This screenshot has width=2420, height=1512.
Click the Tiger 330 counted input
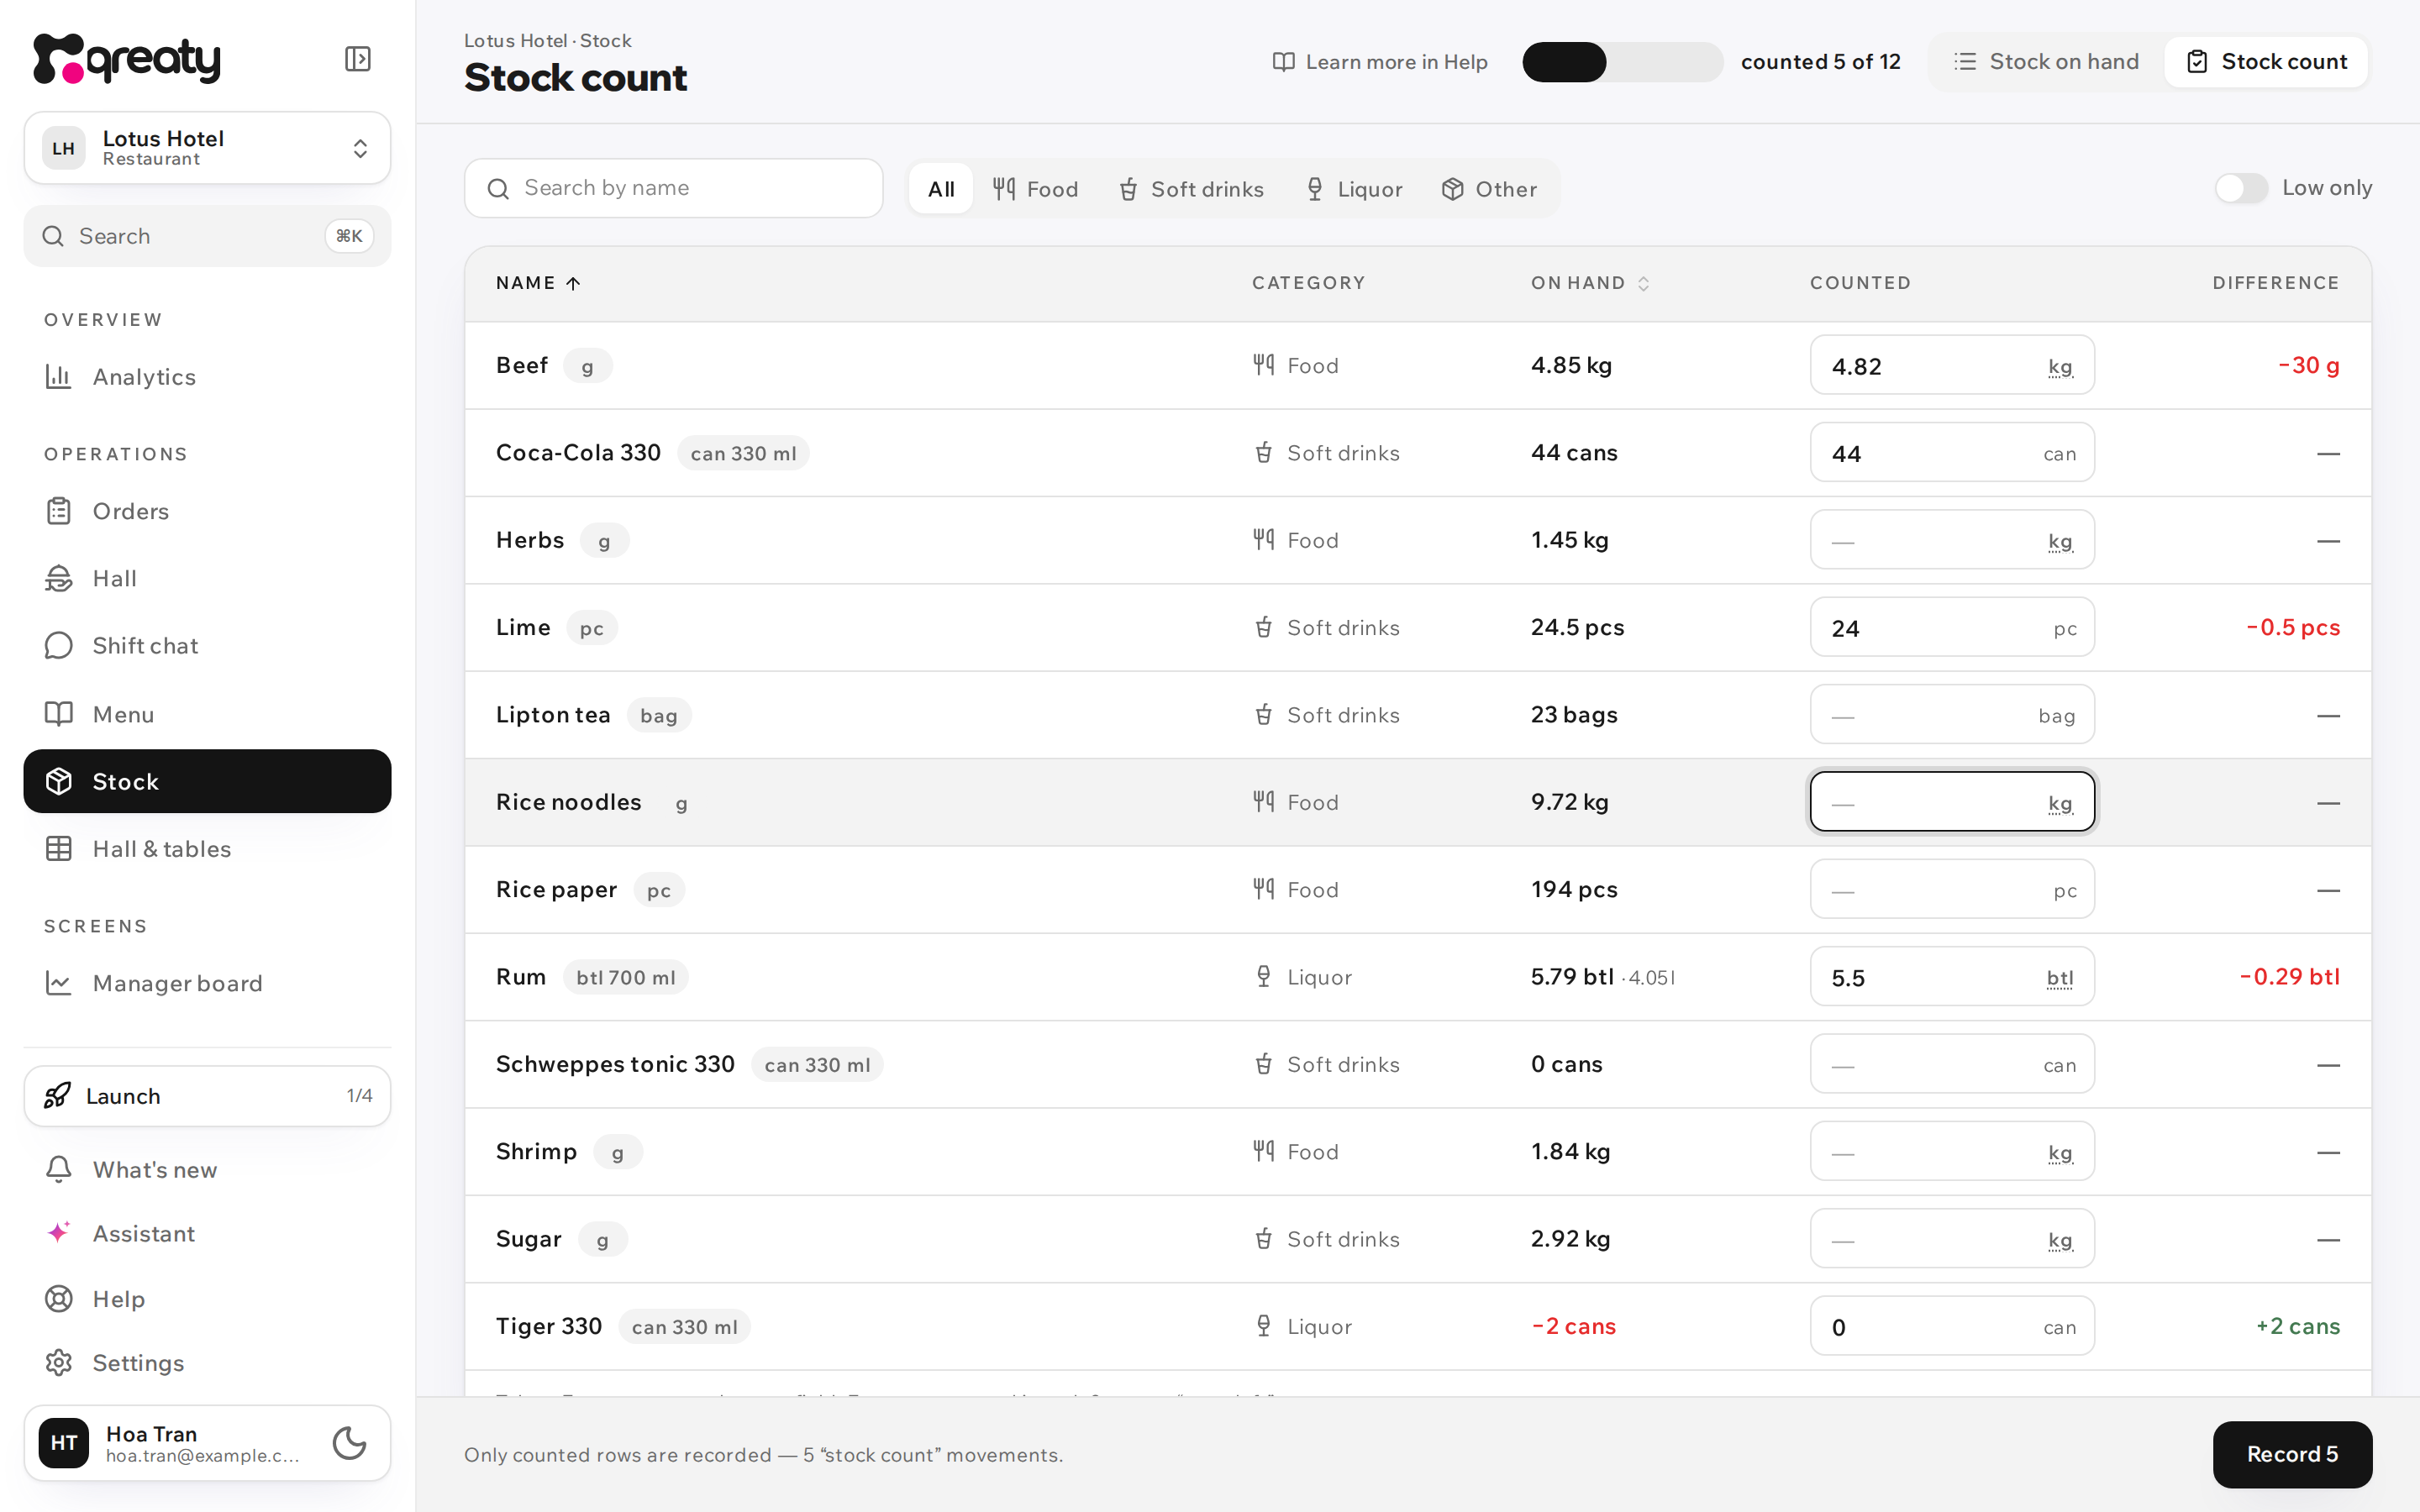[1951, 1327]
